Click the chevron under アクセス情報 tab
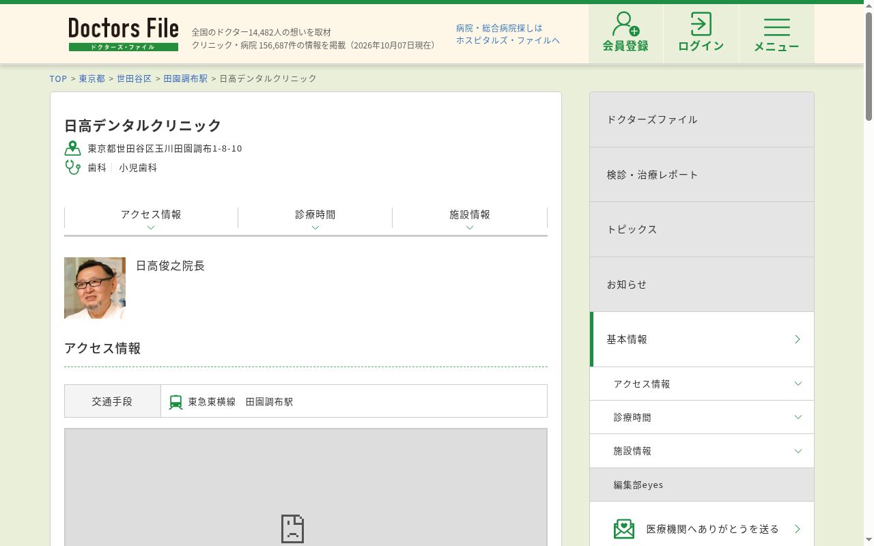 151,227
